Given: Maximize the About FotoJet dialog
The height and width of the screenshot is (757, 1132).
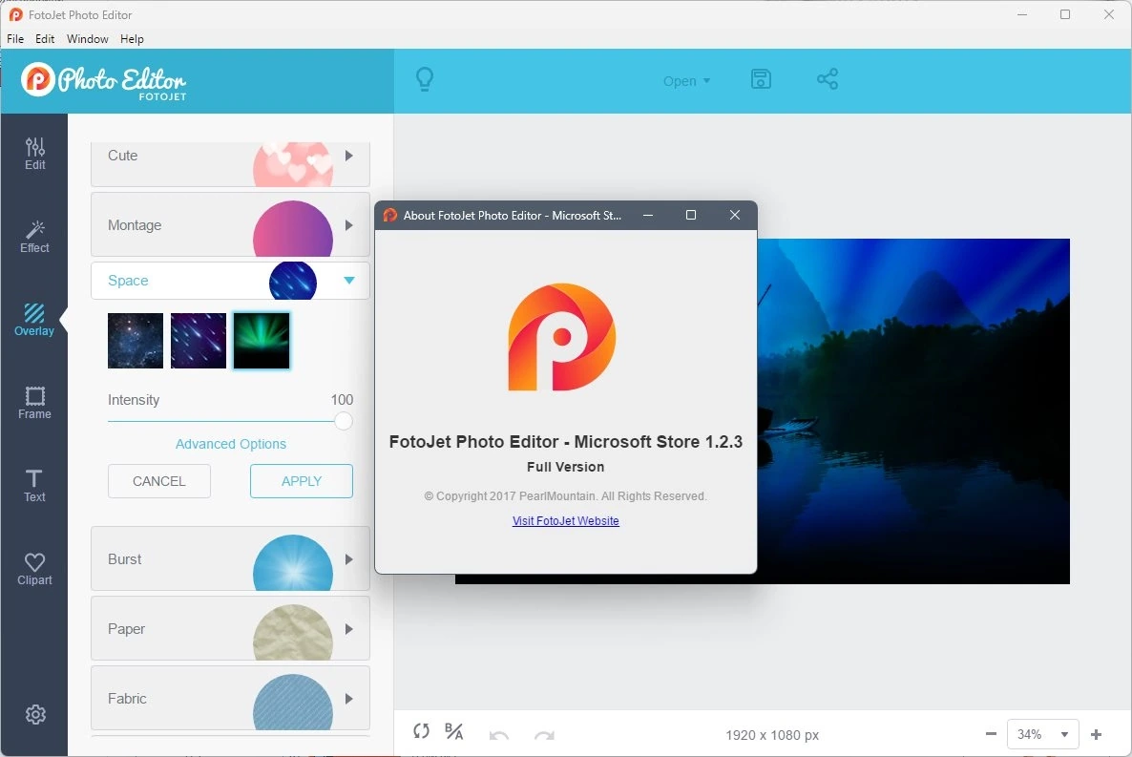Looking at the screenshot, I should pyautogui.click(x=691, y=215).
